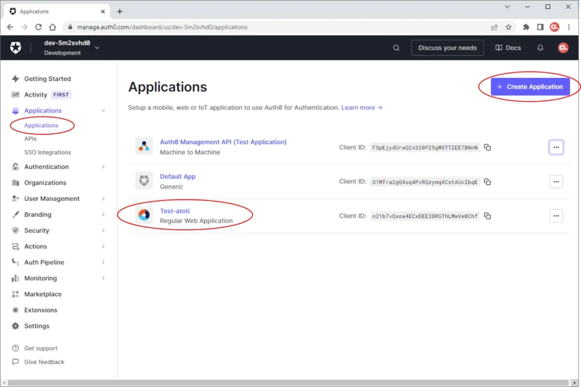This screenshot has height=387, width=581.
Task: Click Give feedback
Action: [44, 362]
